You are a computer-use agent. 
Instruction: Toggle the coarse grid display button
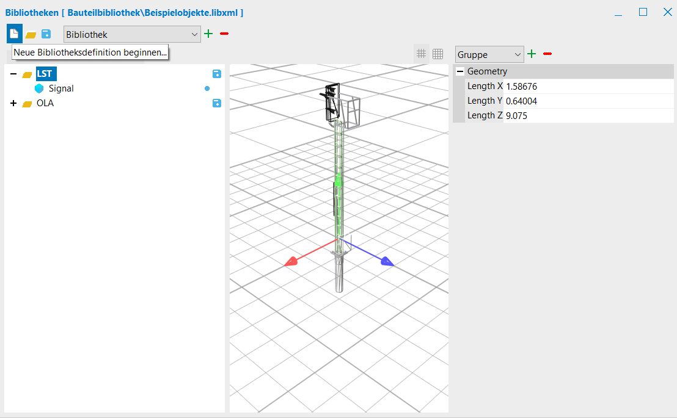point(421,54)
